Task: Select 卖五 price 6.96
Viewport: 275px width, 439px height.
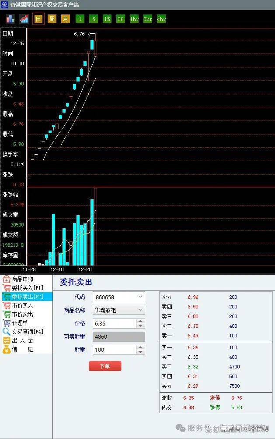Action: coord(193,297)
